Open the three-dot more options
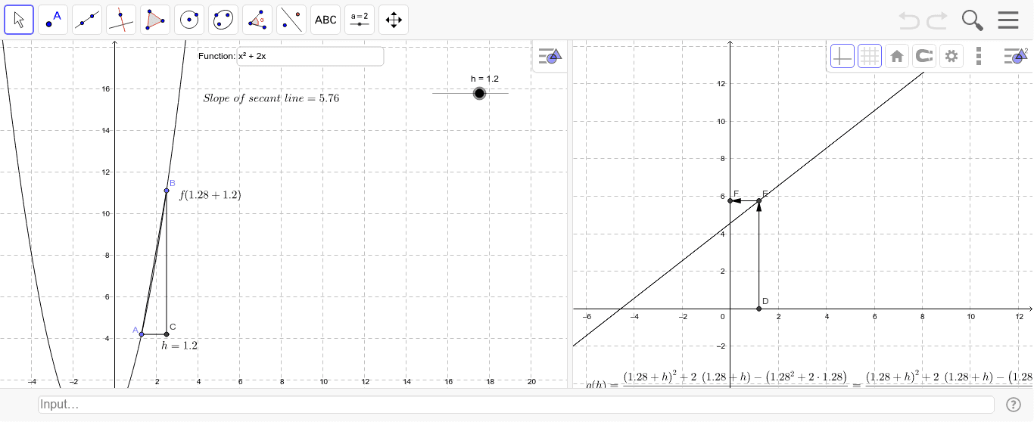This screenshot has height=422, width=1034. (x=979, y=56)
